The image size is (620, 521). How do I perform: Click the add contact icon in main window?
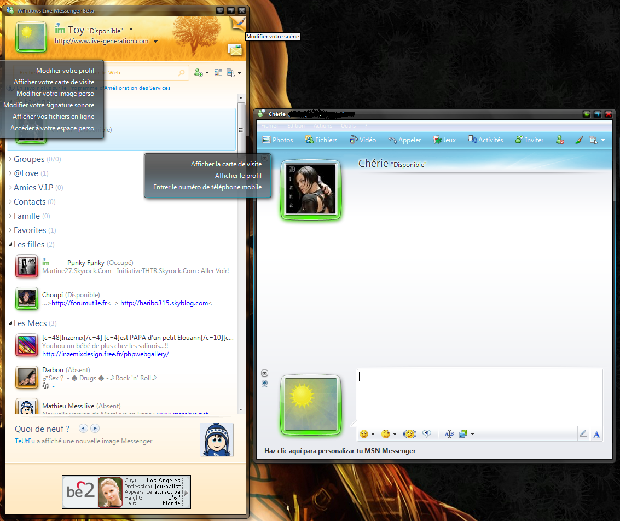click(199, 73)
